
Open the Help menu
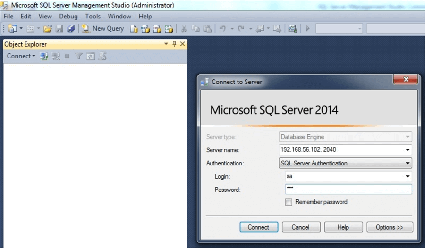145,16
